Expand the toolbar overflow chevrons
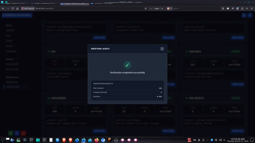255x143 pixels. (247, 9)
